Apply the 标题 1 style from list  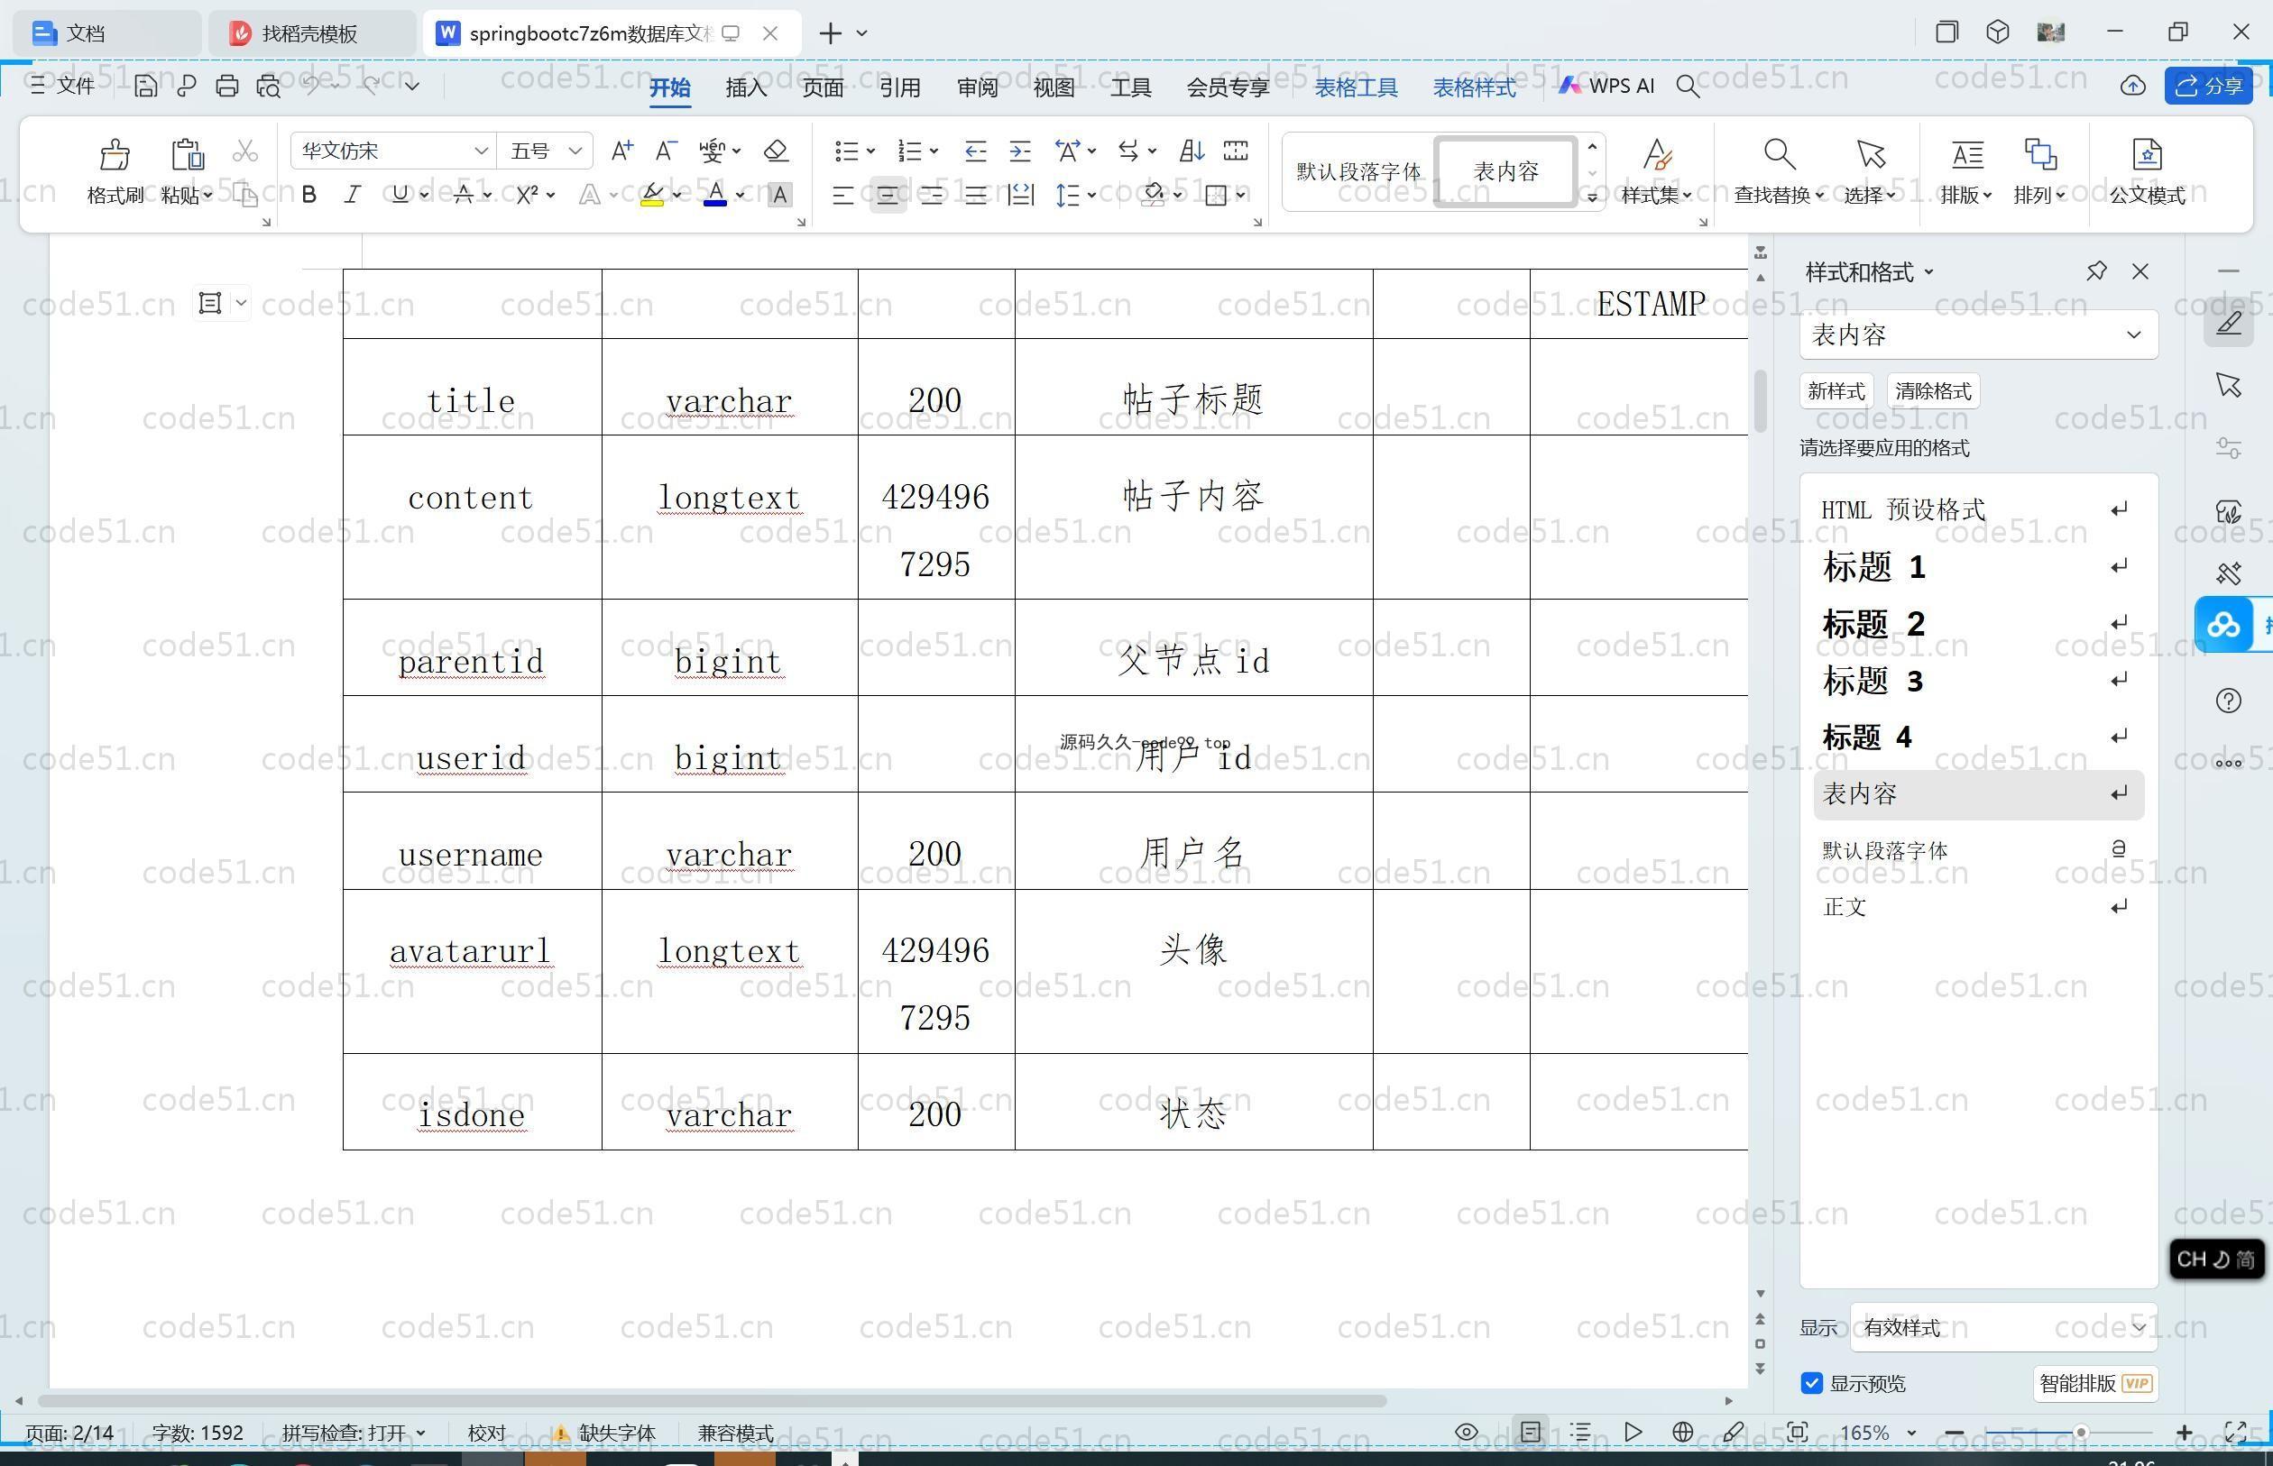pyautogui.click(x=1978, y=567)
